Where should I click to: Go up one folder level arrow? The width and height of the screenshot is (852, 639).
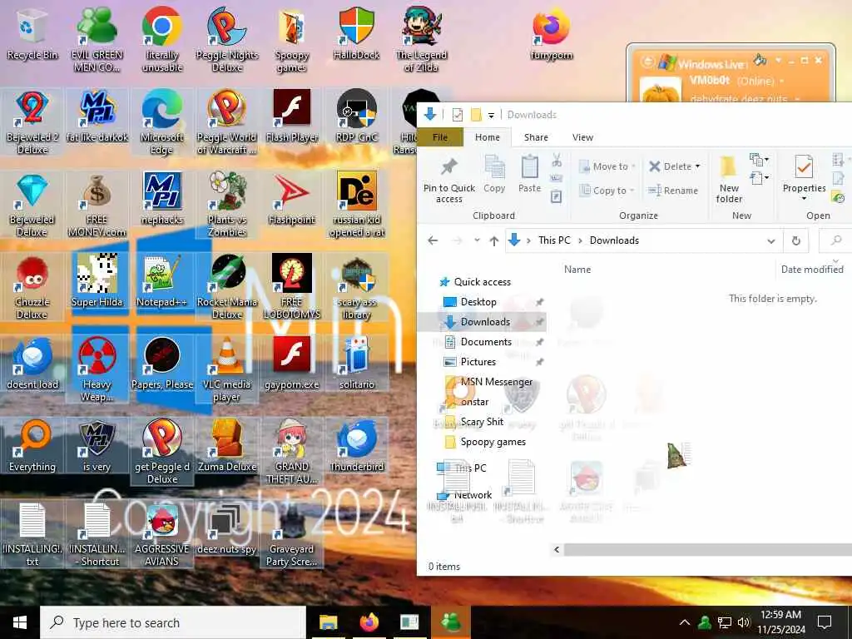click(x=494, y=240)
